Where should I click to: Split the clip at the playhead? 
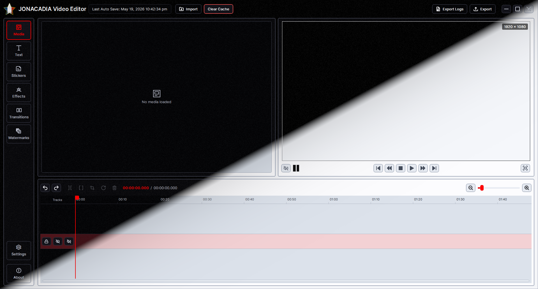[70, 188]
